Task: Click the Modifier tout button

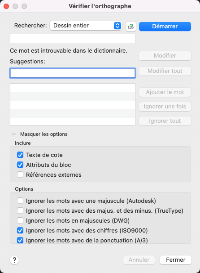Action: tap(165, 71)
